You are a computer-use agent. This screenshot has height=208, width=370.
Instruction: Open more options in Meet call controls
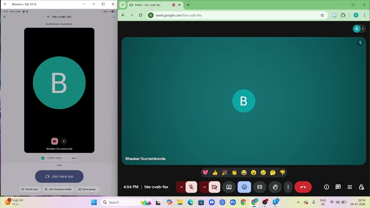click(x=288, y=187)
